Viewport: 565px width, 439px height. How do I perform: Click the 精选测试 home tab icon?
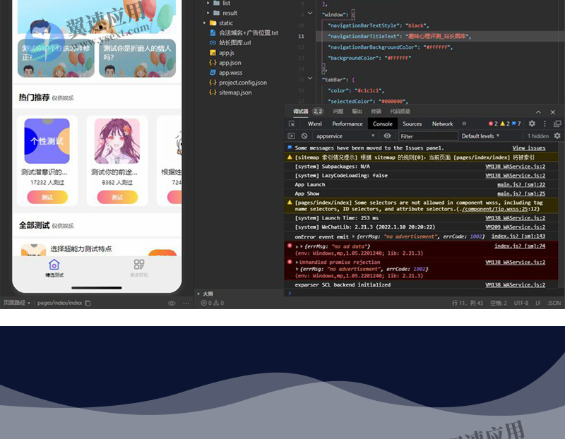(x=54, y=265)
